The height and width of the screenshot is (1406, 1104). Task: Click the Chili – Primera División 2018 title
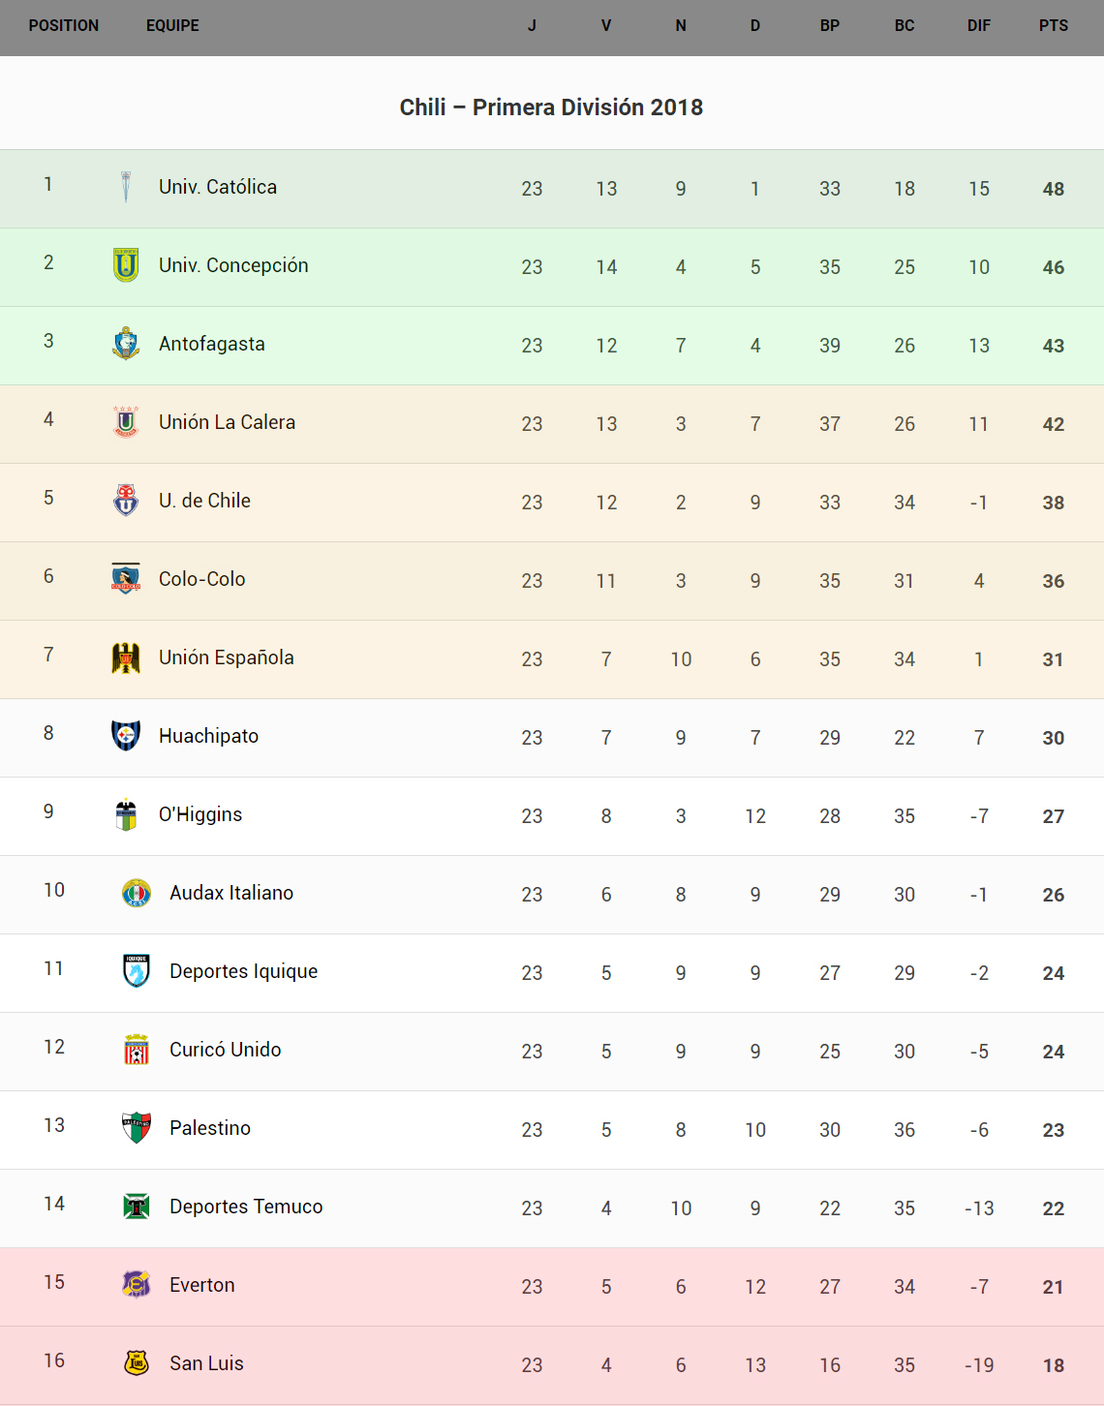pos(551,107)
